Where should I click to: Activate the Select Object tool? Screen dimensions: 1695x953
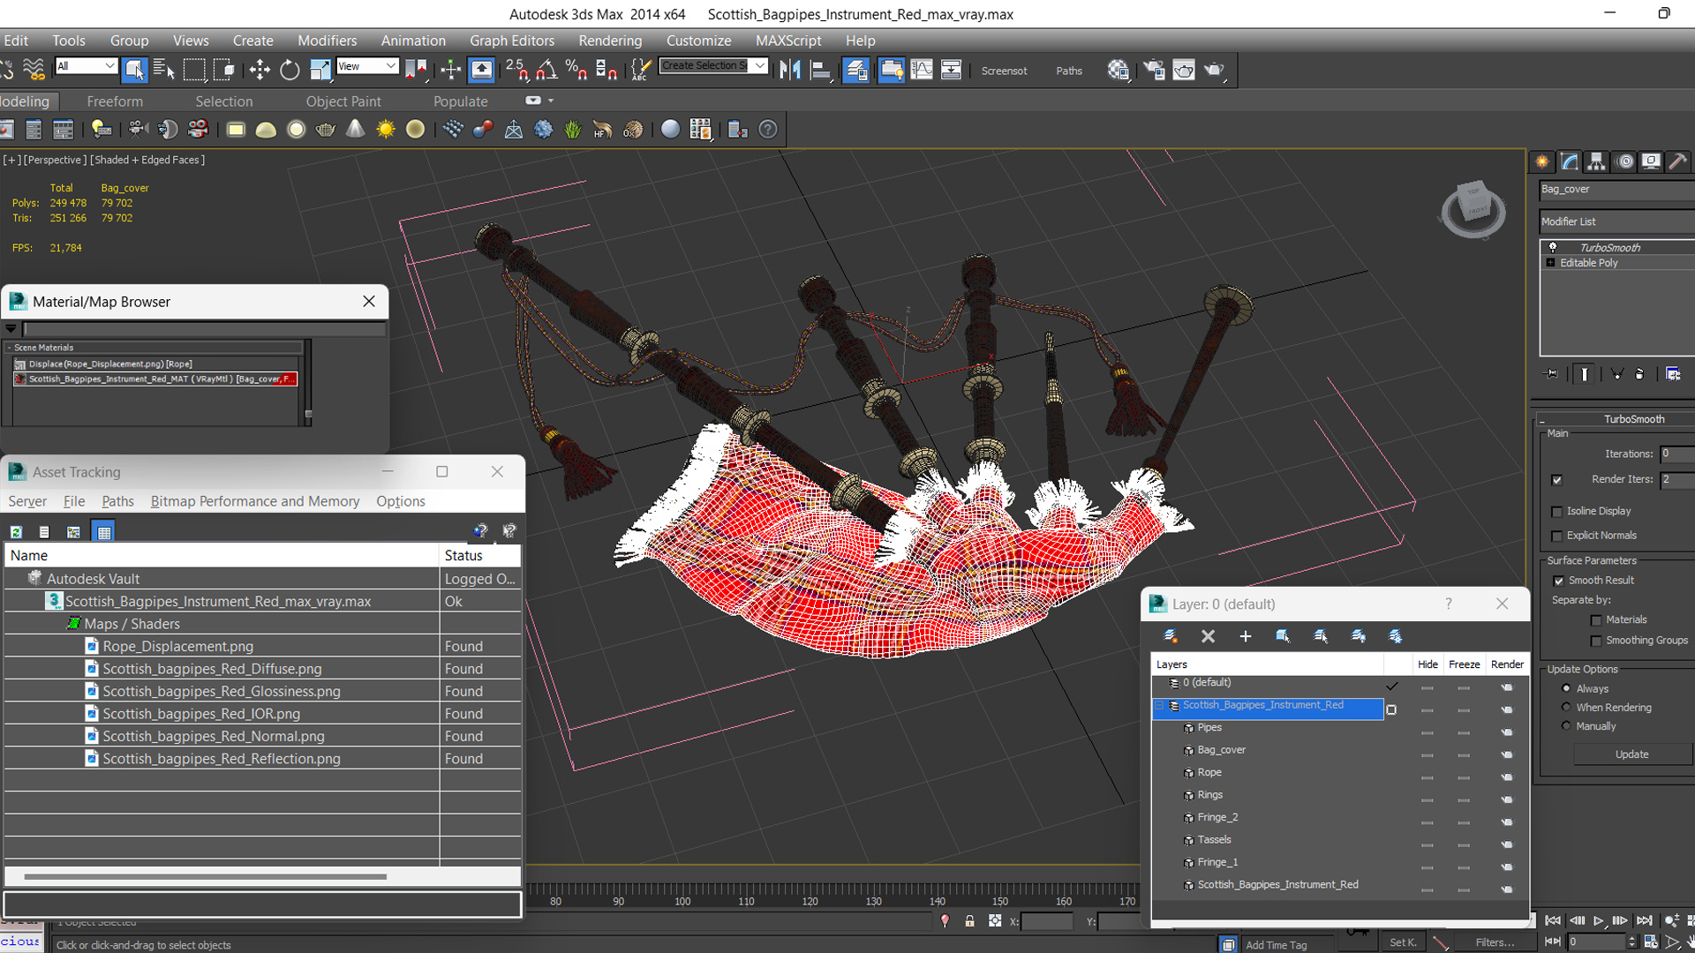[134, 70]
